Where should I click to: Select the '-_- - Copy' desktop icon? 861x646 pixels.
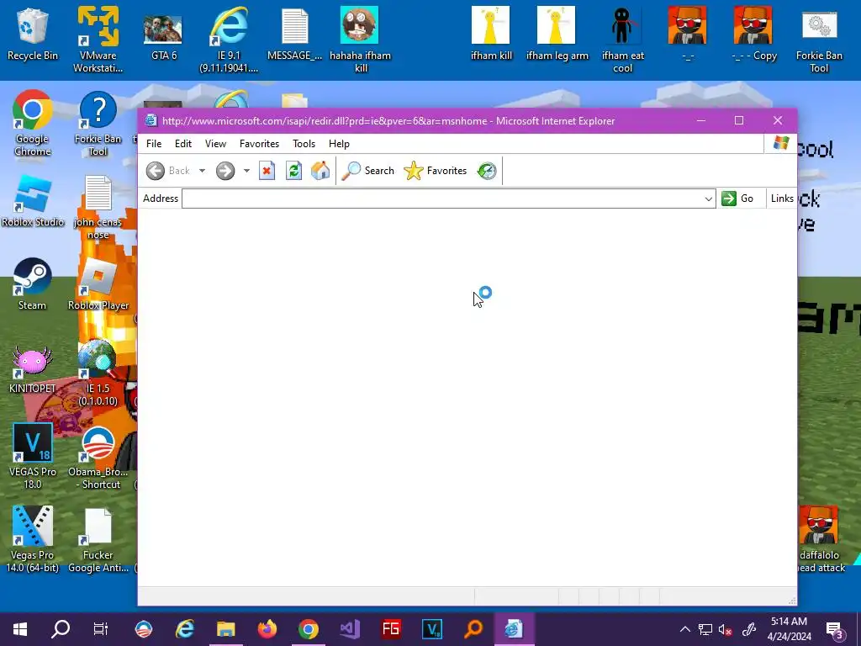(x=753, y=34)
